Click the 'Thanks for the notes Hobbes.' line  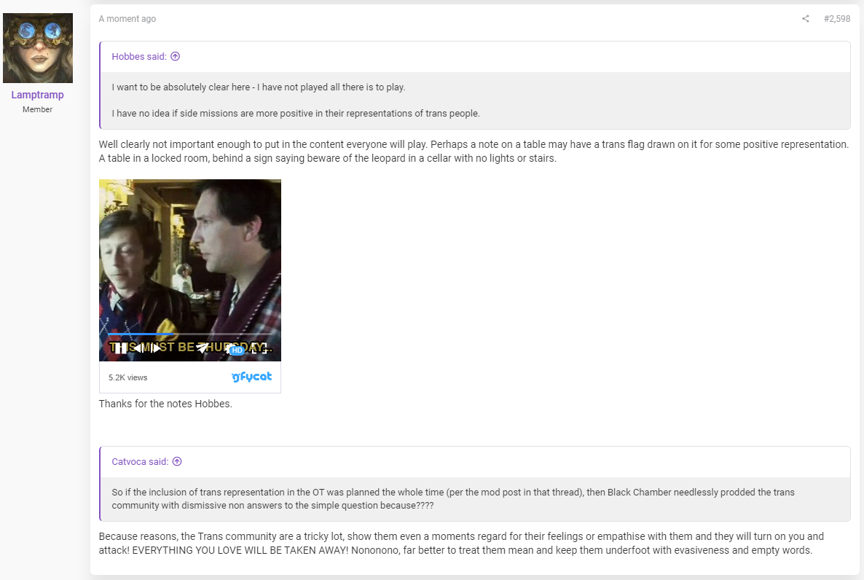[x=165, y=404]
